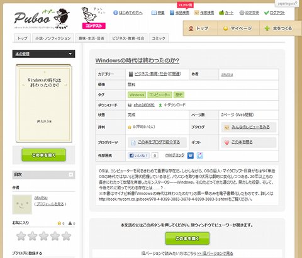Click the Hatena bookmark B! icon
The image size is (302, 258).
pyautogui.click(x=191, y=155)
